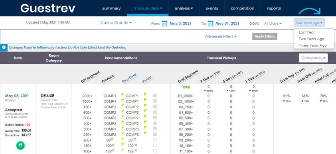Click the Action Index 100 value
This screenshot has width=336, height=154.
(x=28, y=124)
